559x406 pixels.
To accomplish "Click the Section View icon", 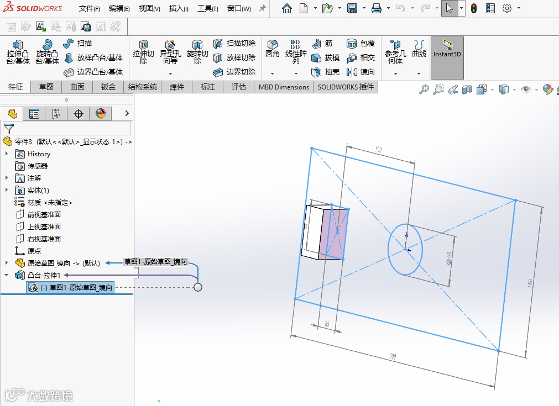I will click(x=467, y=89).
